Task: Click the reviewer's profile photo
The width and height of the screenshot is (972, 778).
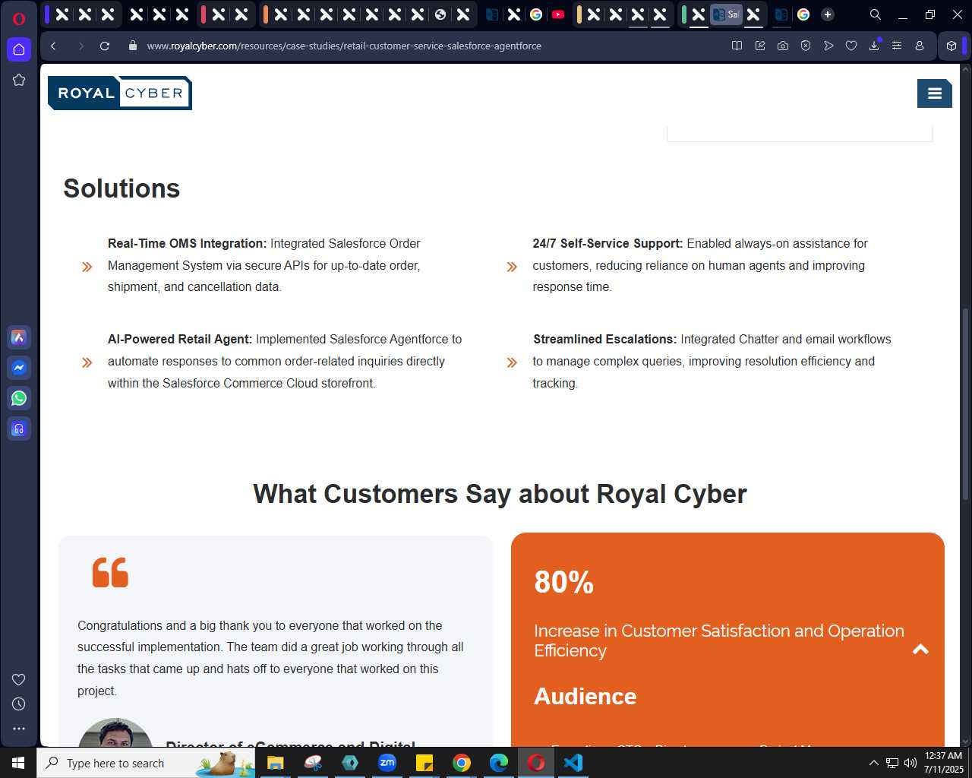Action: pos(115,732)
